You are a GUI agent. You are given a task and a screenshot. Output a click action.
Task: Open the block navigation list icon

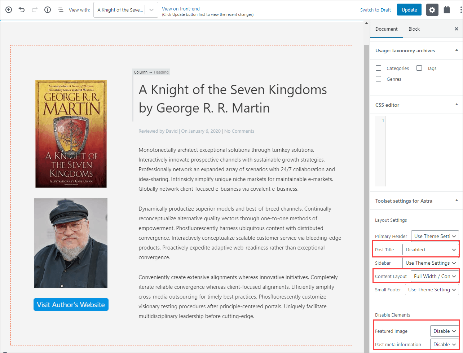[x=61, y=10]
